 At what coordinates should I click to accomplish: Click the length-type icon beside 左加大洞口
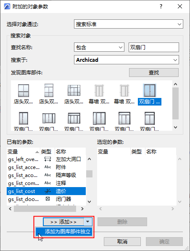[x=47, y=159]
